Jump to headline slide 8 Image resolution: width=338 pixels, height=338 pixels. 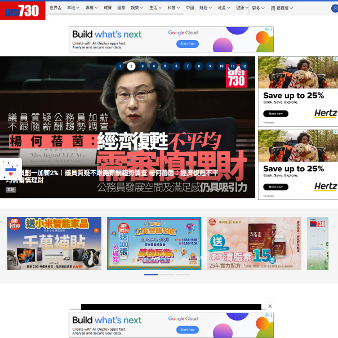point(199,66)
